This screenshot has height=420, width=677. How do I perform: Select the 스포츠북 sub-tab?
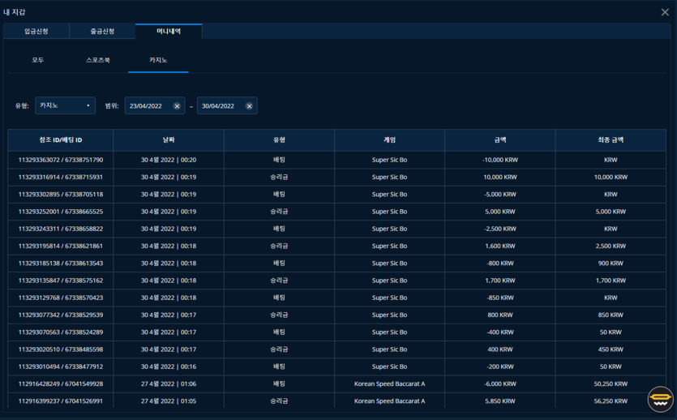98,60
